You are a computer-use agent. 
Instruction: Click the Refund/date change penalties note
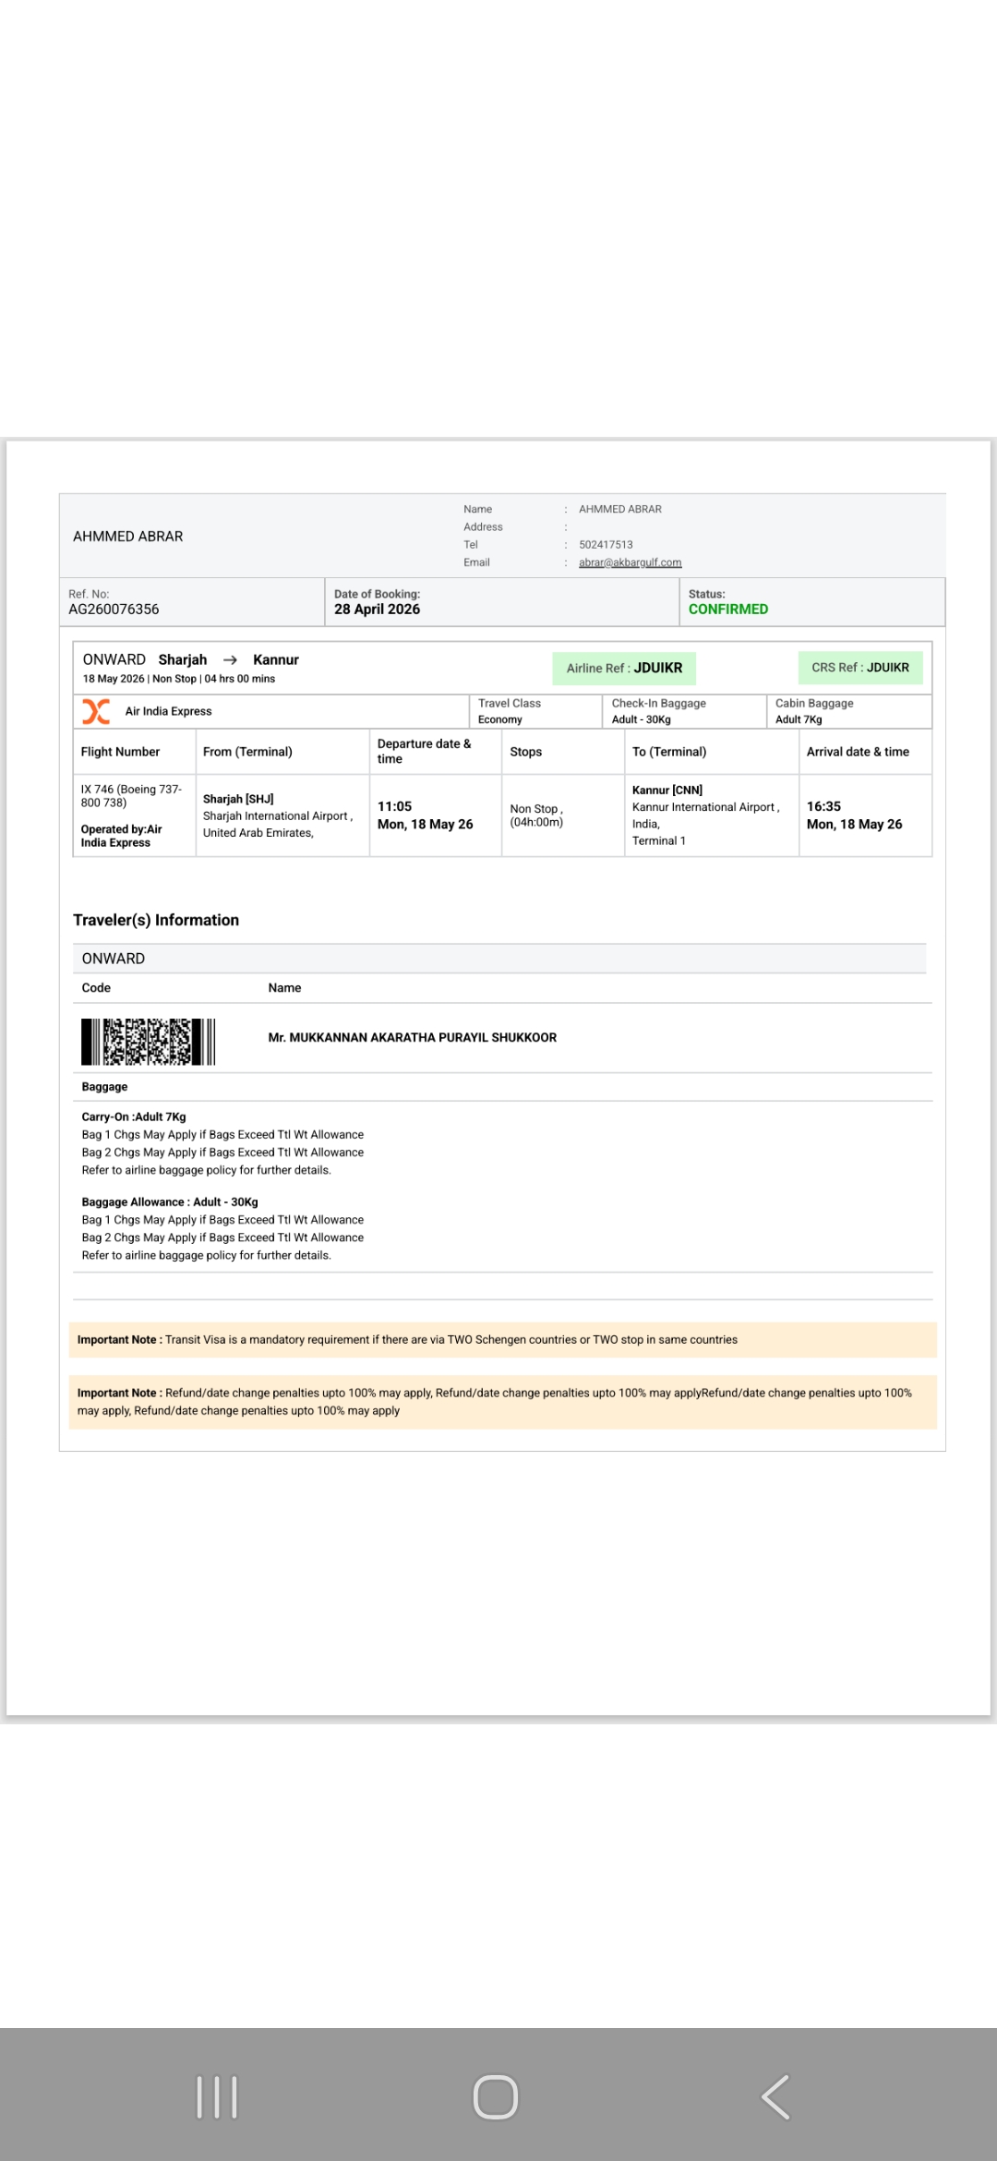pyautogui.click(x=503, y=1402)
